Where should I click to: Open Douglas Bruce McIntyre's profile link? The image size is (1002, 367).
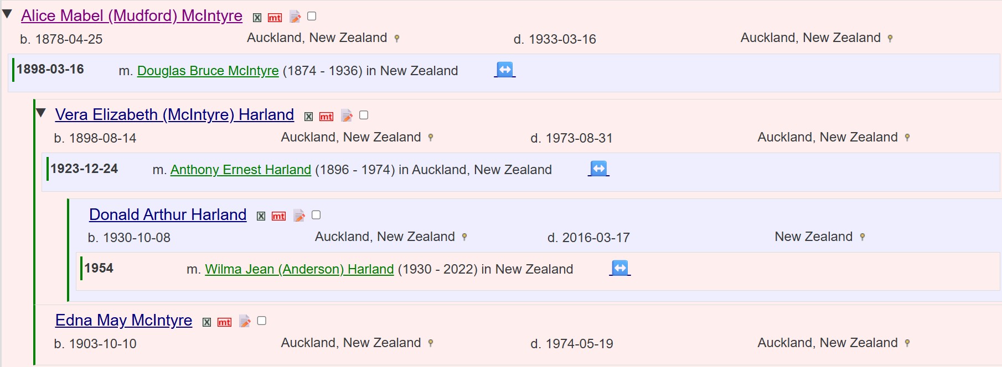[208, 71]
